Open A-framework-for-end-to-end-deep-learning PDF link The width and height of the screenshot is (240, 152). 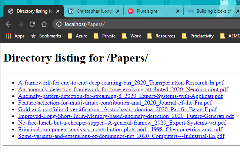(x=121, y=83)
